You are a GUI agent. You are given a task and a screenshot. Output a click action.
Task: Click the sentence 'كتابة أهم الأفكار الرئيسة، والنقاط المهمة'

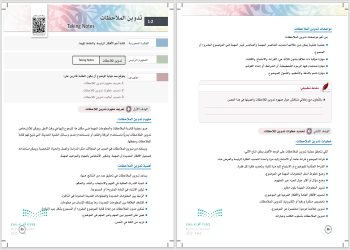coord(102,43)
